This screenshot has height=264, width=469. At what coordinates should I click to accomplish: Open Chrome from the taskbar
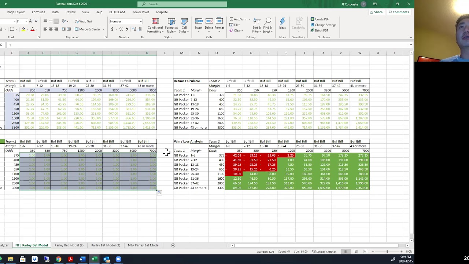59,259
